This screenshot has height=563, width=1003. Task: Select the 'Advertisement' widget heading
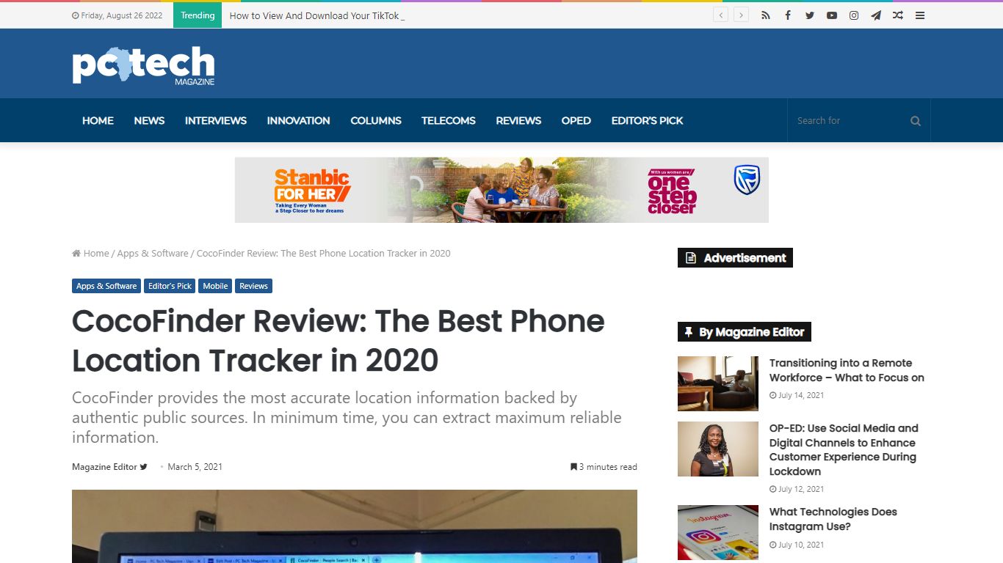pyautogui.click(x=735, y=258)
